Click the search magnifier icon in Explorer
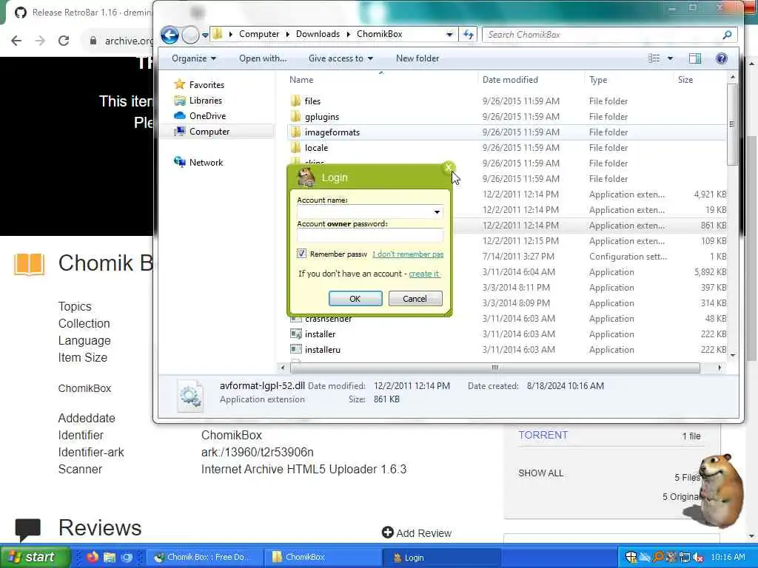Viewport: 758px width, 568px height. click(727, 34)
